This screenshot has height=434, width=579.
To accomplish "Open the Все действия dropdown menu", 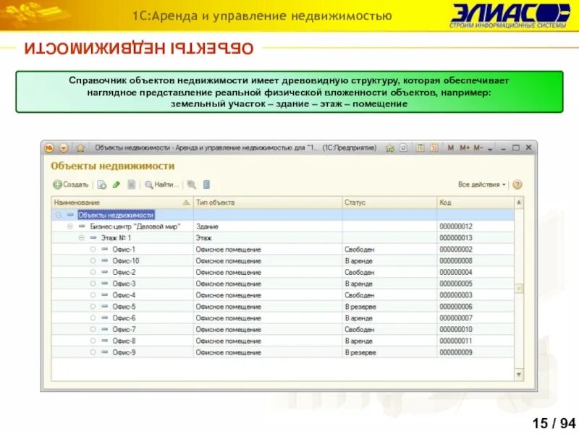I will (481, 184).
